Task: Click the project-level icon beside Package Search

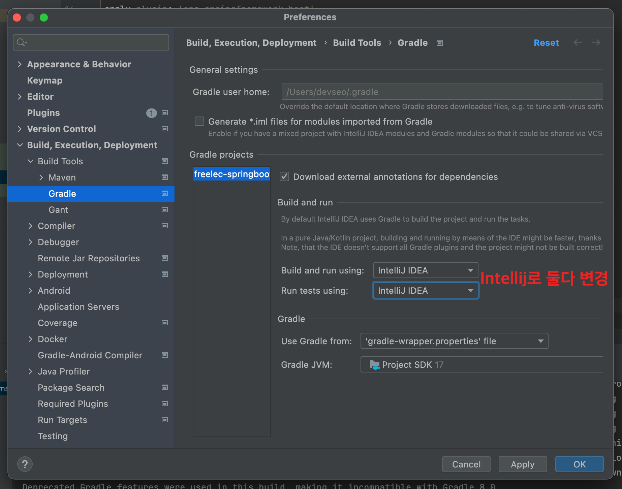Action: pos(165,387)
